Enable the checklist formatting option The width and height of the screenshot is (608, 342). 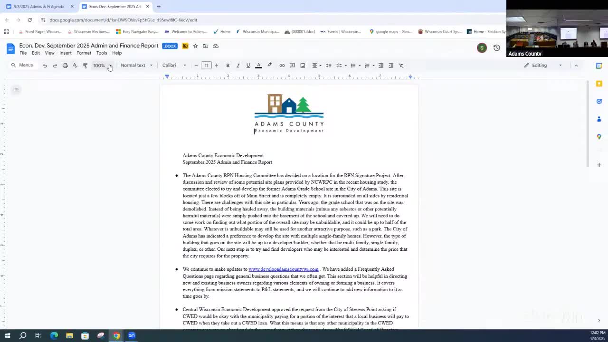point(339,65)
